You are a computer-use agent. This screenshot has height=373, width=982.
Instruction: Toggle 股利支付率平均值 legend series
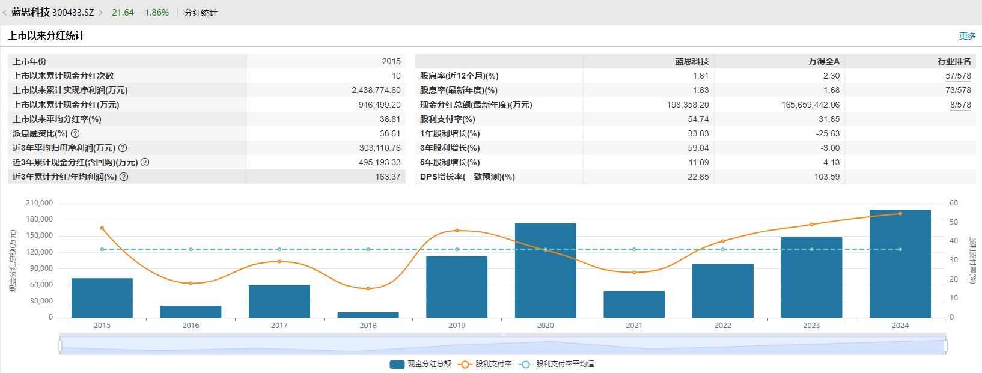click(557, 364)
